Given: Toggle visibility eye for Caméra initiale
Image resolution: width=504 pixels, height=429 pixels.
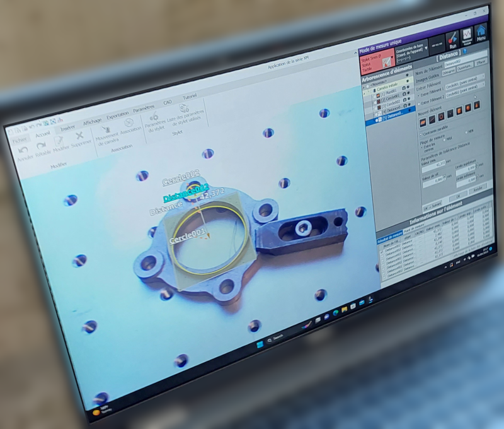Looking at the screenshot, I should tap(408, 81).
